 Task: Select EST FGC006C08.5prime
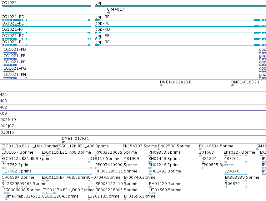[x=22, y=190]
